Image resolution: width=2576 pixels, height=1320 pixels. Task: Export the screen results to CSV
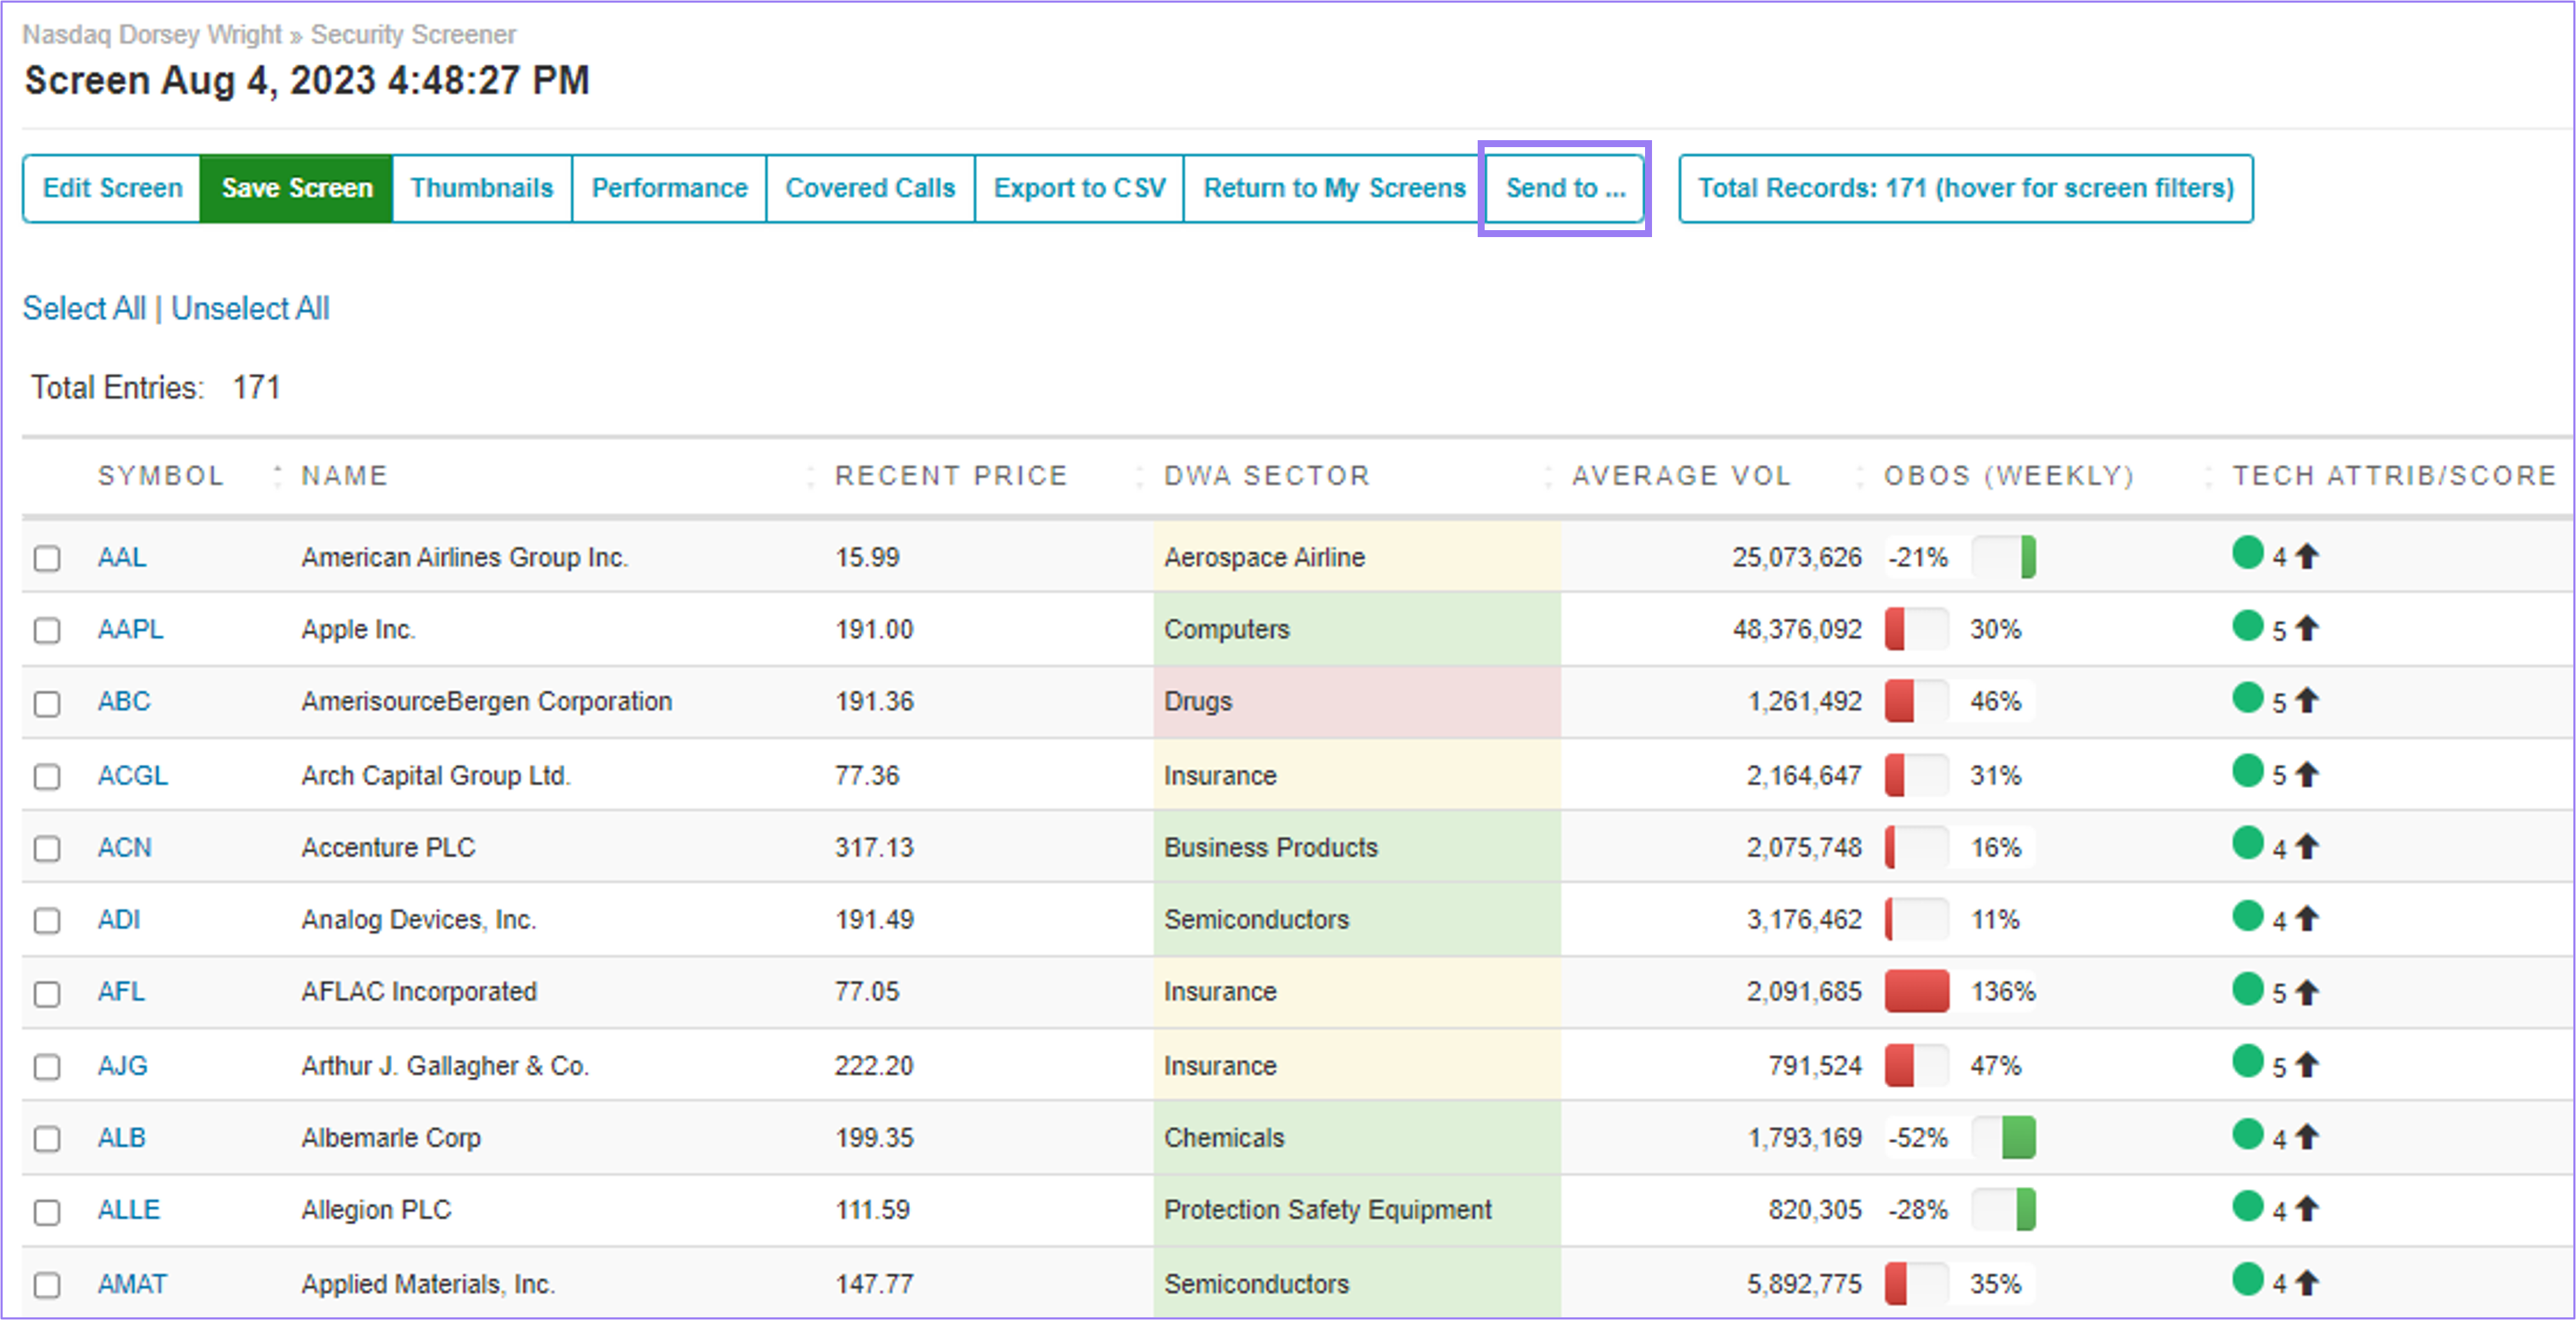1079,188
